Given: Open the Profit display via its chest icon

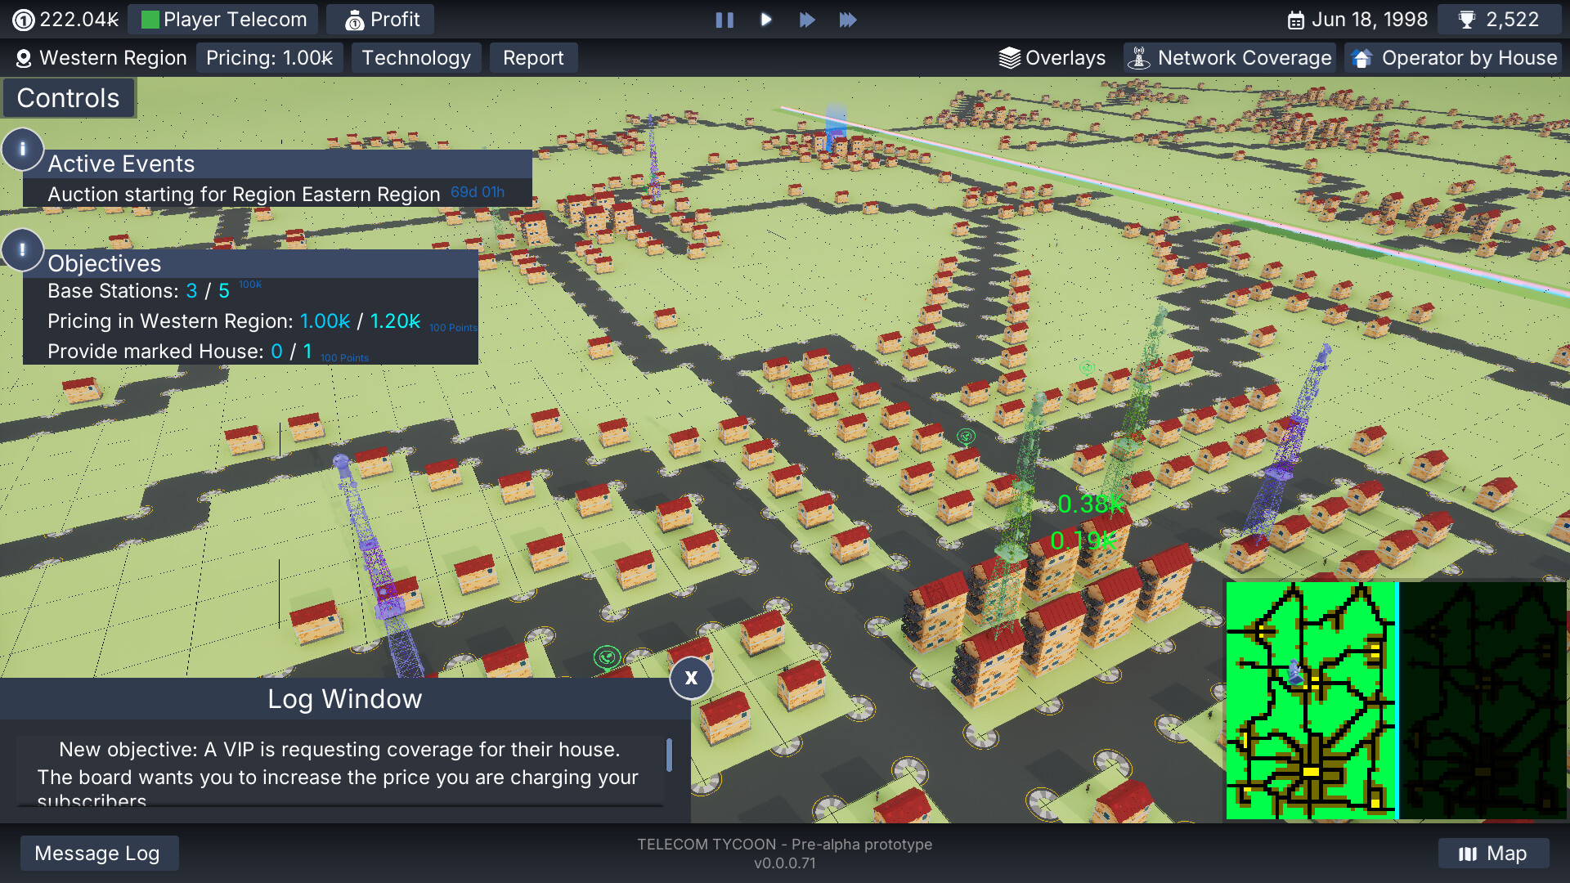Looking at the screenshot, I should [355, 19].
